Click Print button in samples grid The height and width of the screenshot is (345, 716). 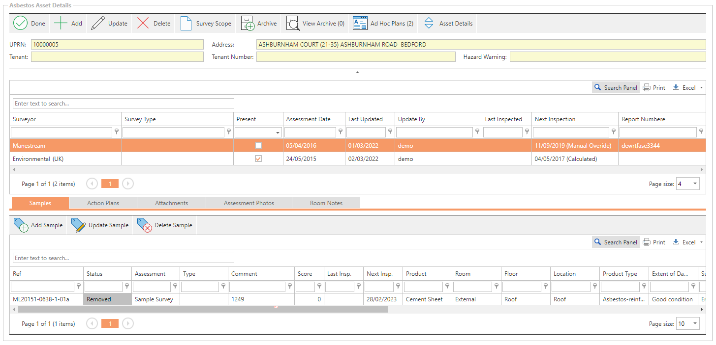pos(654,242)
